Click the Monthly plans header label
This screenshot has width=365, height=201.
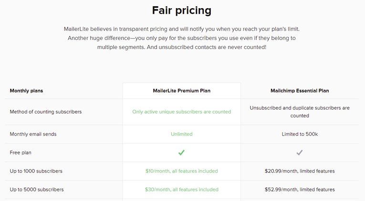click(26, 90)
